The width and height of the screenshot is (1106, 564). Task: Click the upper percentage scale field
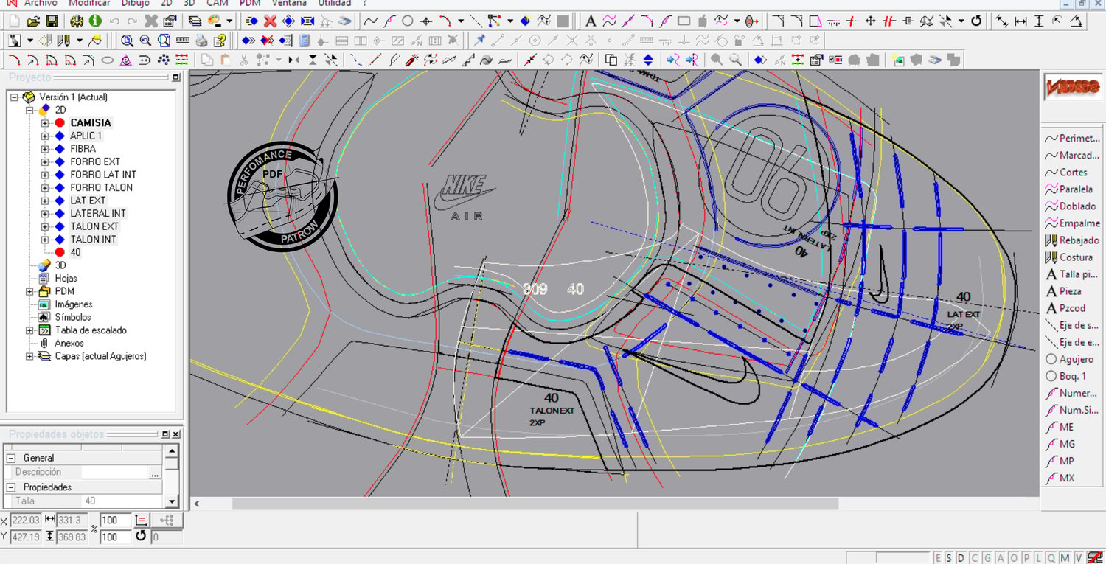pyautogui.click(x=116, y=520)
